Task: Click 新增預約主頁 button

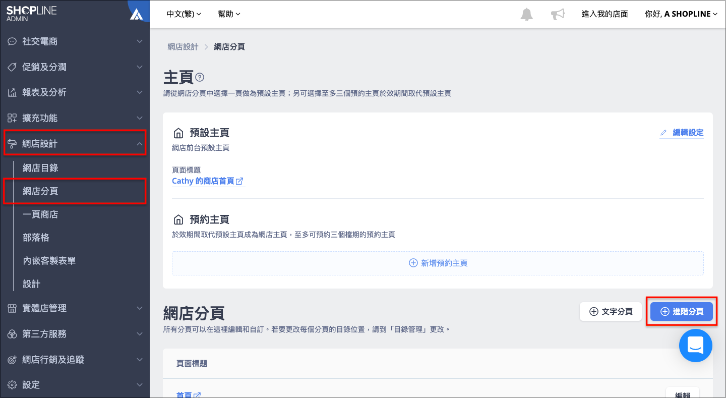Action: [x=438, y=263]
